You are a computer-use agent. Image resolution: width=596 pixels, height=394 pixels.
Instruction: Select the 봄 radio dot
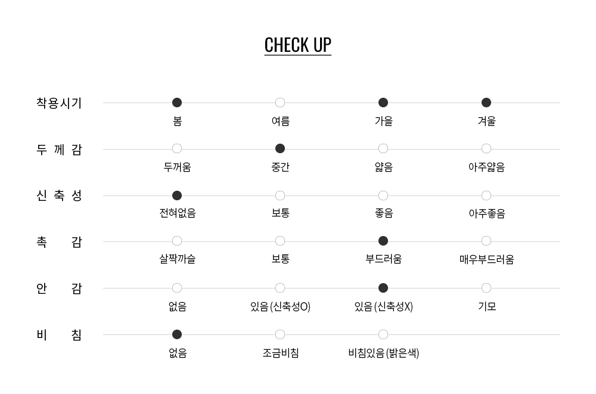click(177, 103)
